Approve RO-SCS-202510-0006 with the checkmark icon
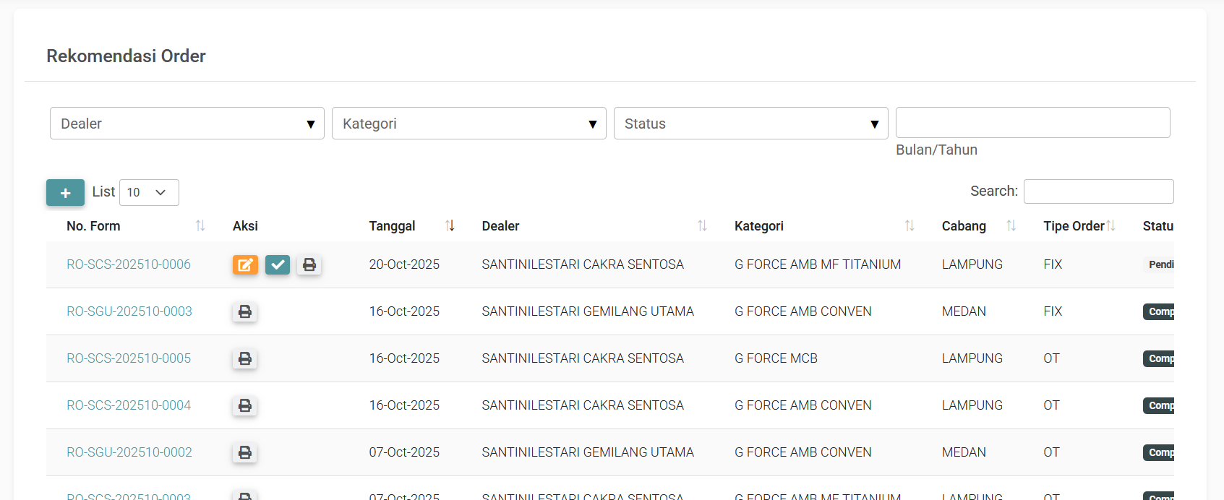The width and height of the screenshot is (1224, 500). coord(277,264)
